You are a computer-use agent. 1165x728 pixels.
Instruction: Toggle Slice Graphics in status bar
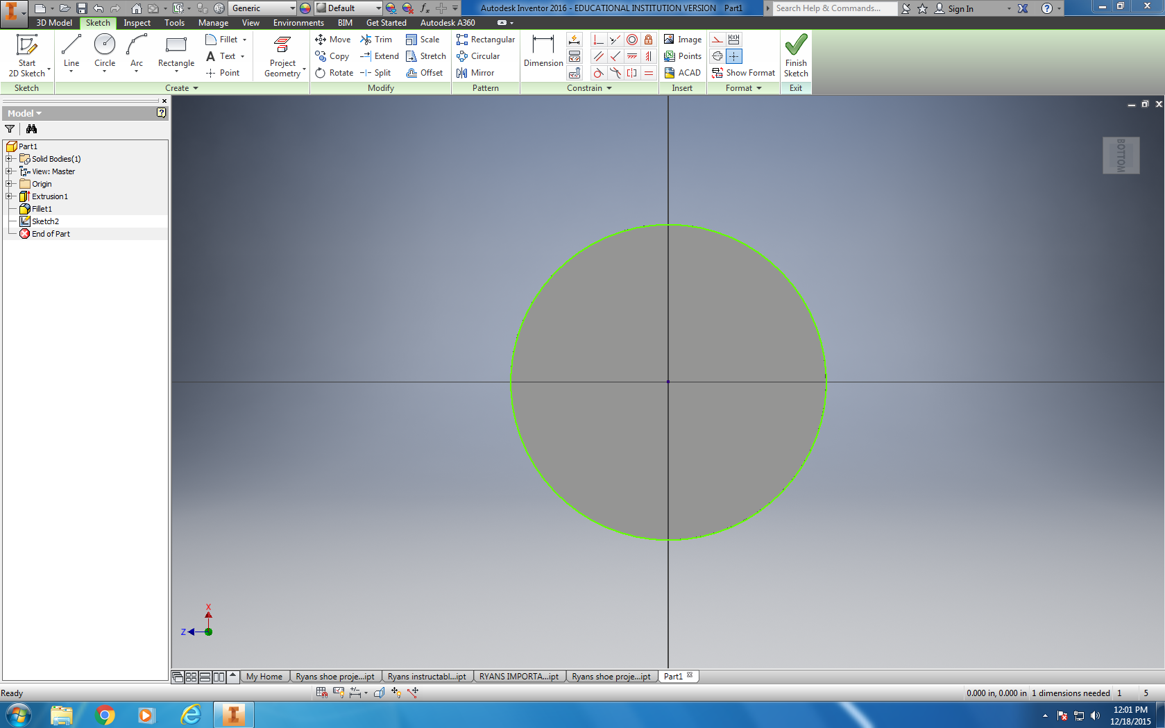point(379,693)
